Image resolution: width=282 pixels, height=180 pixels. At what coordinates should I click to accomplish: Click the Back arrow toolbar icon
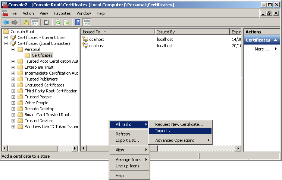tap(6, 22)
